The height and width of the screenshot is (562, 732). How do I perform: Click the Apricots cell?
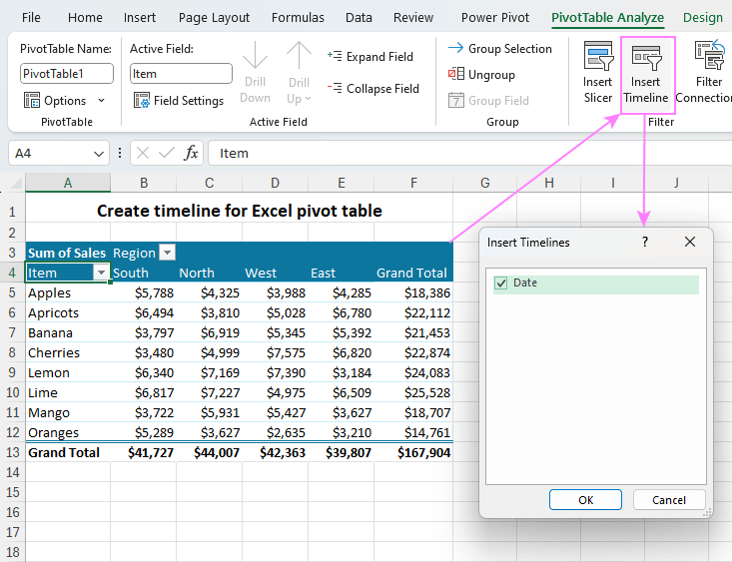click(x=68, y=312)
